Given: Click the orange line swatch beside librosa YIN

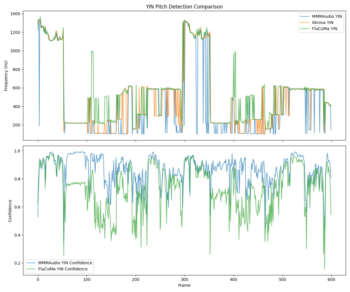Looking at the screenshot, I should [307, 22].
